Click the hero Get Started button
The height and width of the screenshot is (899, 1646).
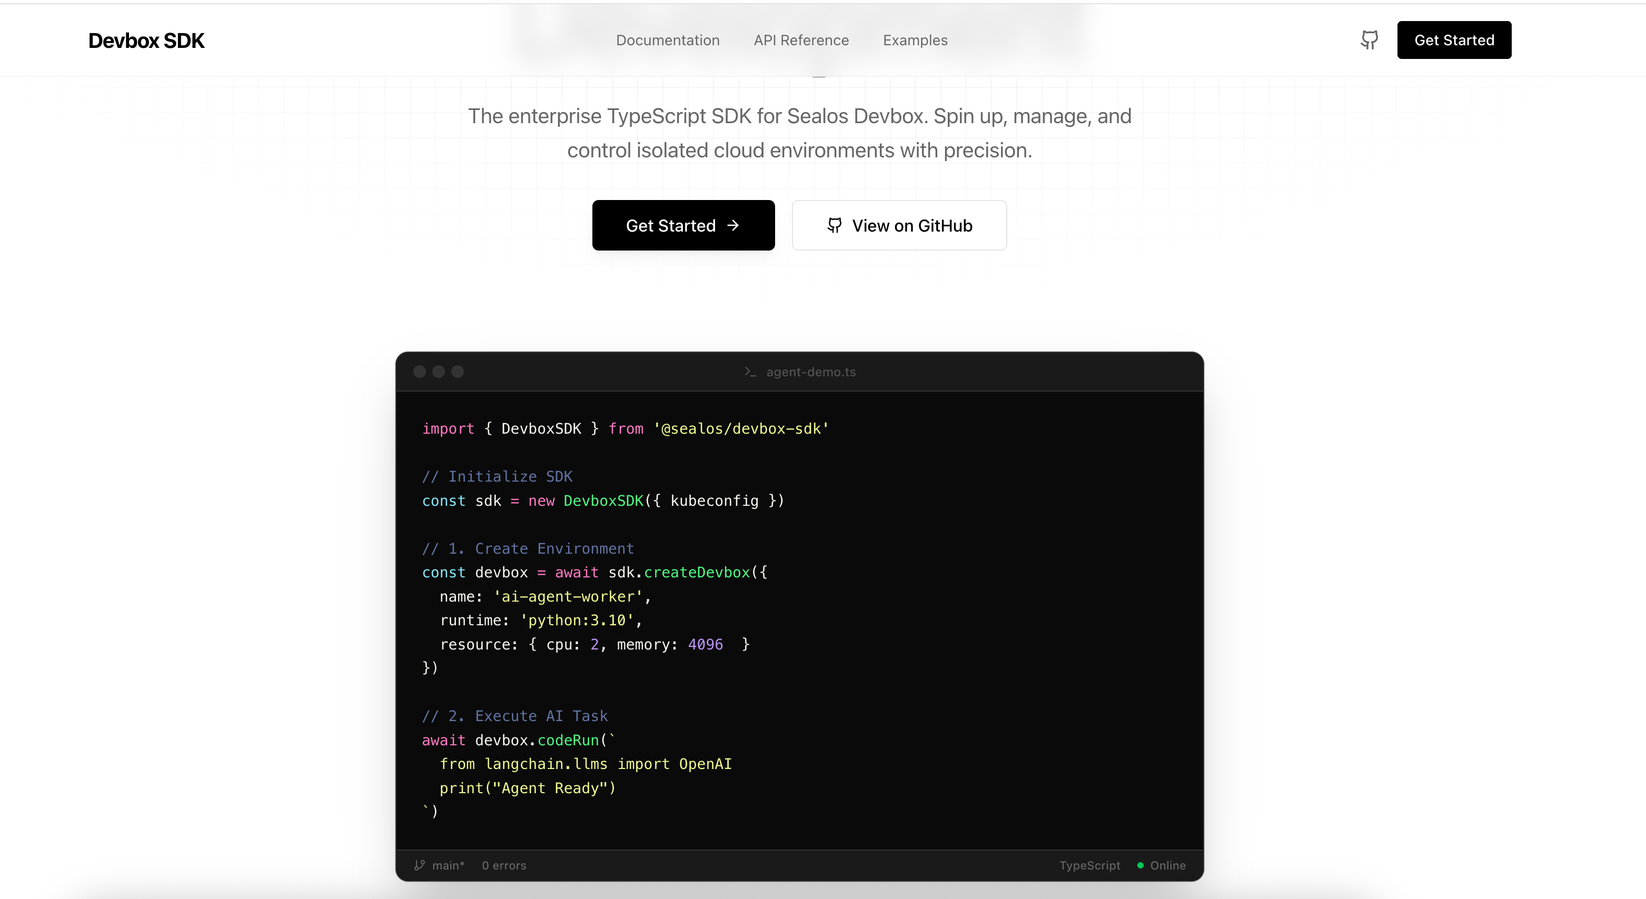point(683,225)
